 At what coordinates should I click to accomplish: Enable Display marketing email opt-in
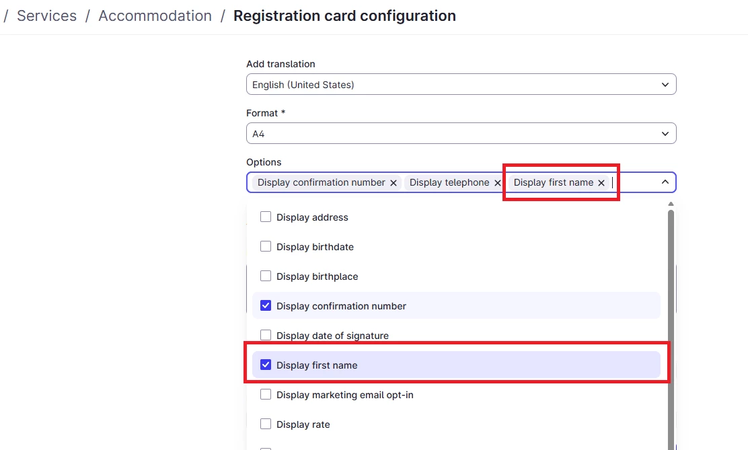click(266, 395)
